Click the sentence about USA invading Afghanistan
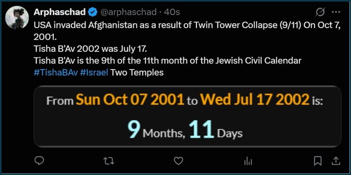The image size is (351, 175). 187,31
